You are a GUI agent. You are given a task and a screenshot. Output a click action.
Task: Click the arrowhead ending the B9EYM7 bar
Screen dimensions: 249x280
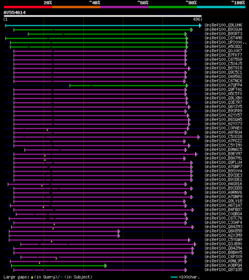[x=196, y=154]
